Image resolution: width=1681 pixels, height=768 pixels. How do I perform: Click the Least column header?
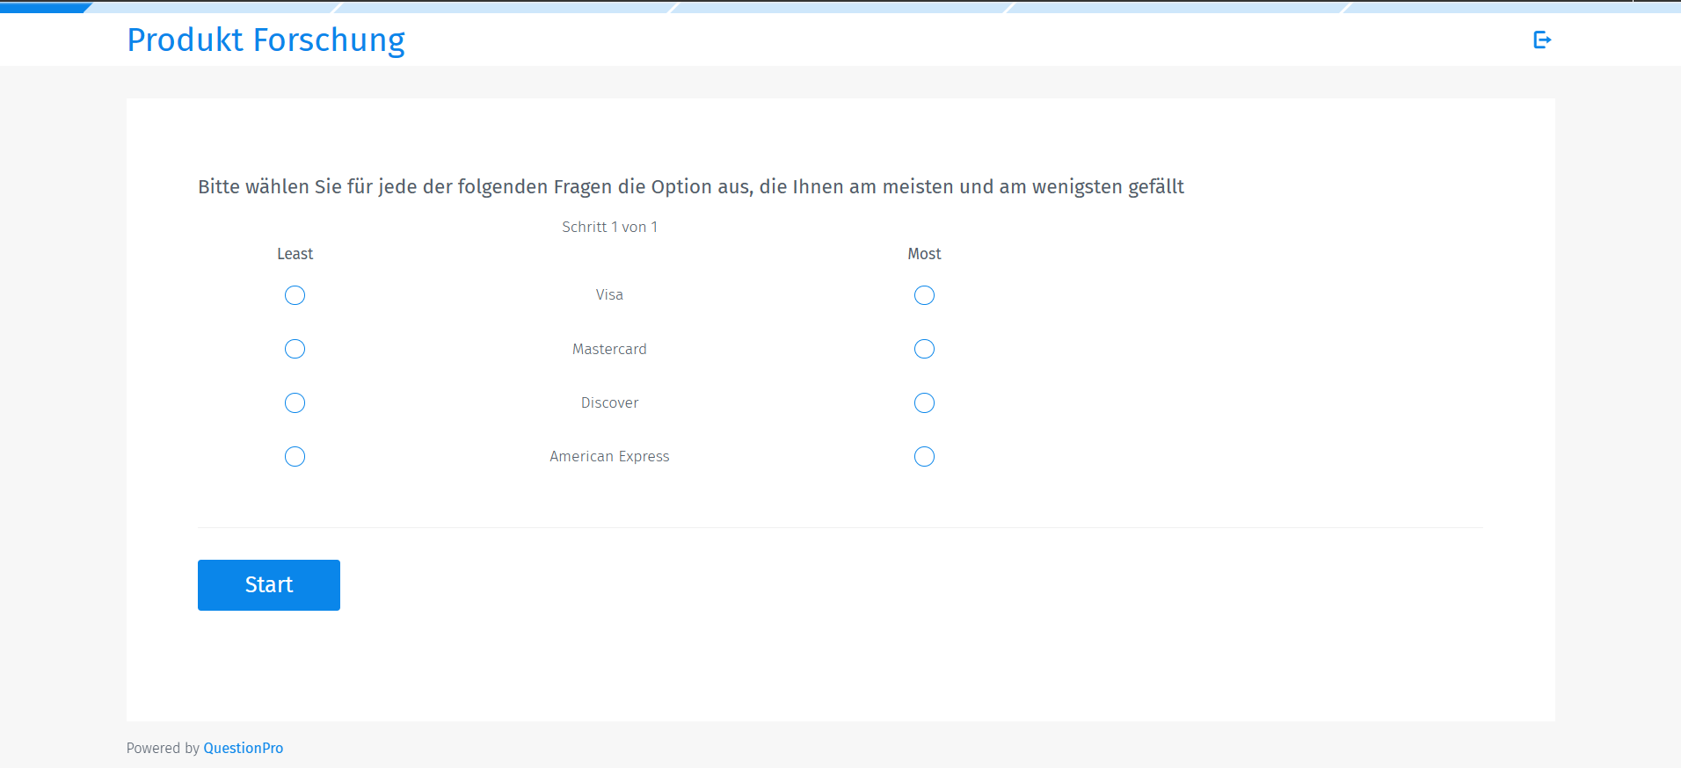pyautogui.click(x=295, y=254)
